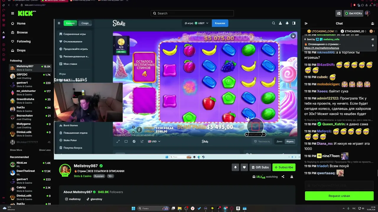
Task: Expand the following list with Show More
Action: click(x=16, y=150)
